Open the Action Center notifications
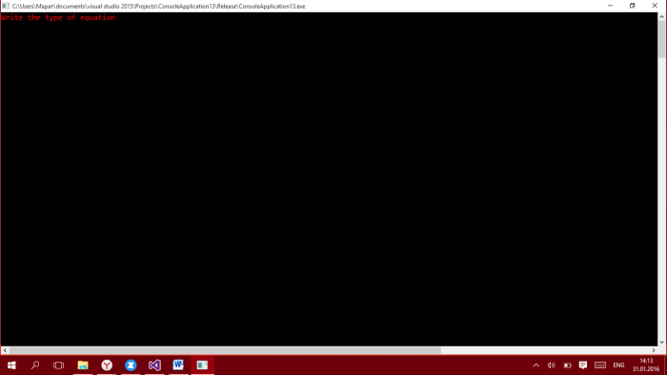667x375 pixels. pyautogui.click(x=583, y=365)
